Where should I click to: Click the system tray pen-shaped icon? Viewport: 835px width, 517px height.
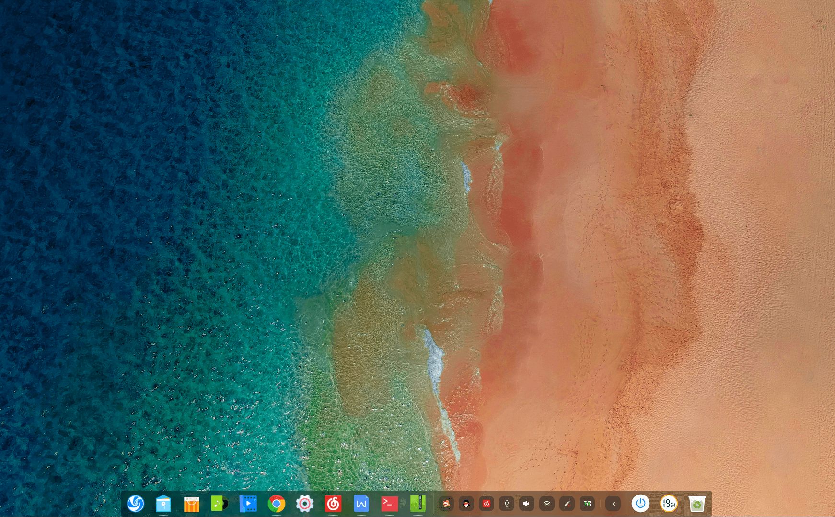(x=567, y=504)
